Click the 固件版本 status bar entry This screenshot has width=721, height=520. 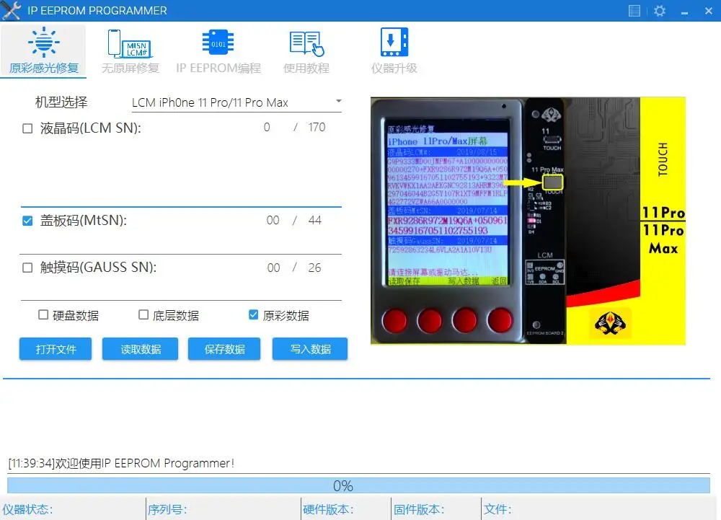[419, 509]
